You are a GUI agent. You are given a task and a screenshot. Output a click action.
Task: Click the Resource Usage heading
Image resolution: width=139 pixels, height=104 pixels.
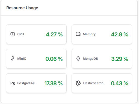[x=22, y=8]
